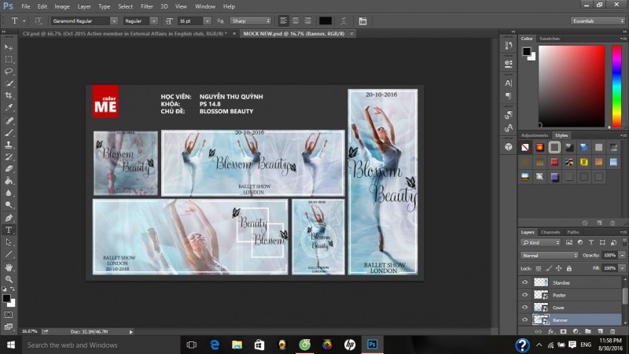Select the Rectangular Marquee tool
The image size is (629, 354).
[x=9, y=60]
